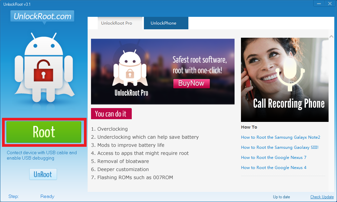The width and height of the screenshot is (337, 202).
Task: Click the 'You can do it' red label
Action: pyautogui.click(x=111, y=113)
